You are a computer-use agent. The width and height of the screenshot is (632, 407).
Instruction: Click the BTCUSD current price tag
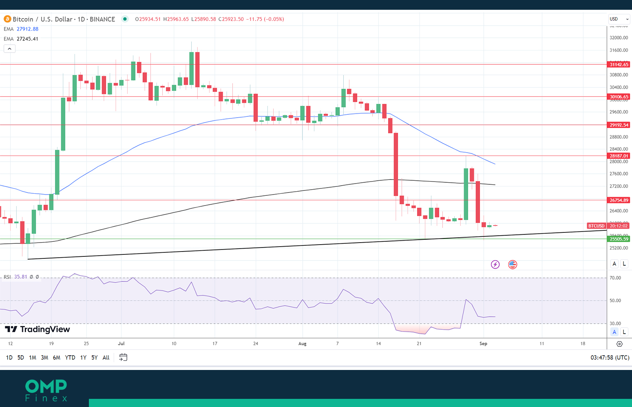[597, 226]
